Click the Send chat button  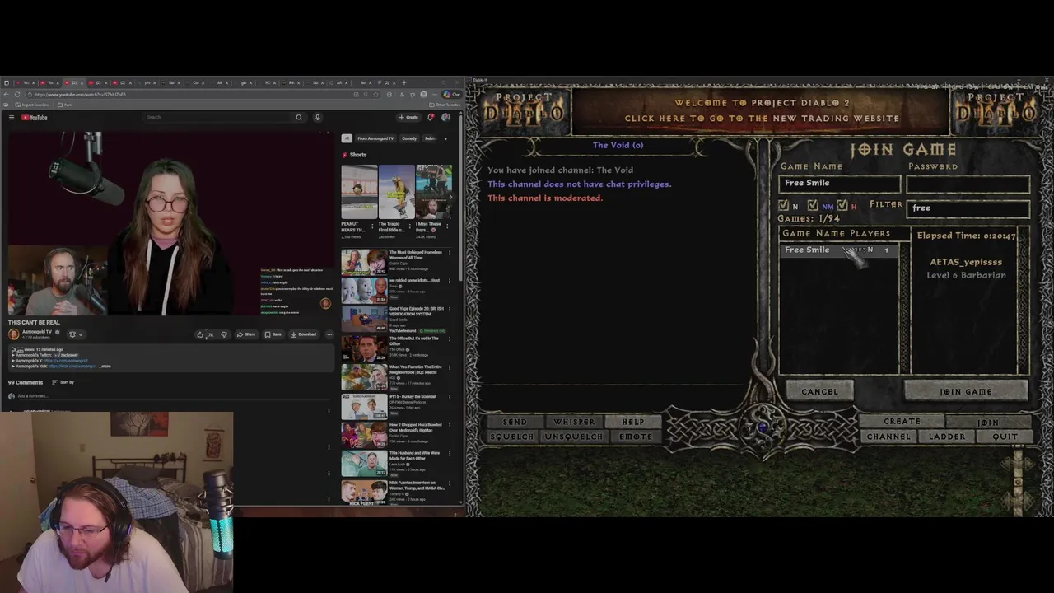point(515,422)
